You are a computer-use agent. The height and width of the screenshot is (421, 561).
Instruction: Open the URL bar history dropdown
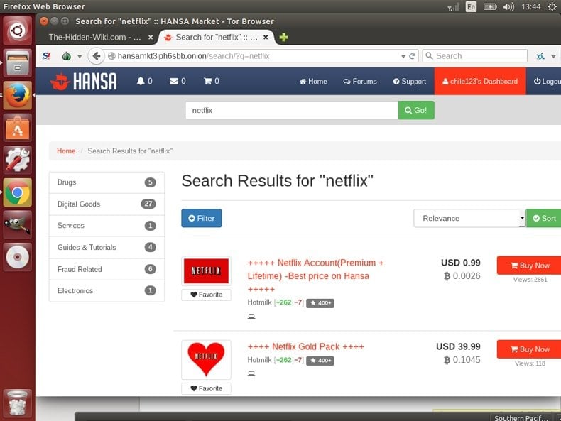point(403,57)
